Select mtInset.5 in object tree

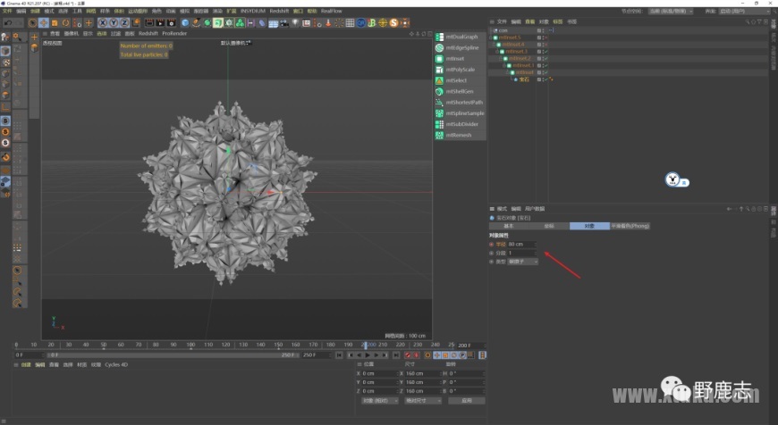510,37
